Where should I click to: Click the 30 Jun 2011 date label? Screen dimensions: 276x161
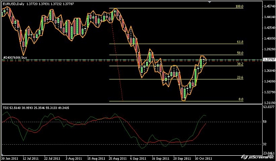pyautogui.click(x=9, y=158)
